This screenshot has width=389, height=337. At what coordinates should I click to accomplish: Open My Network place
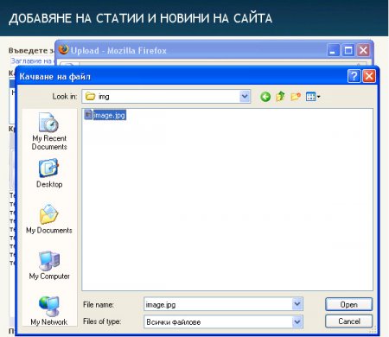pos(49,311)
